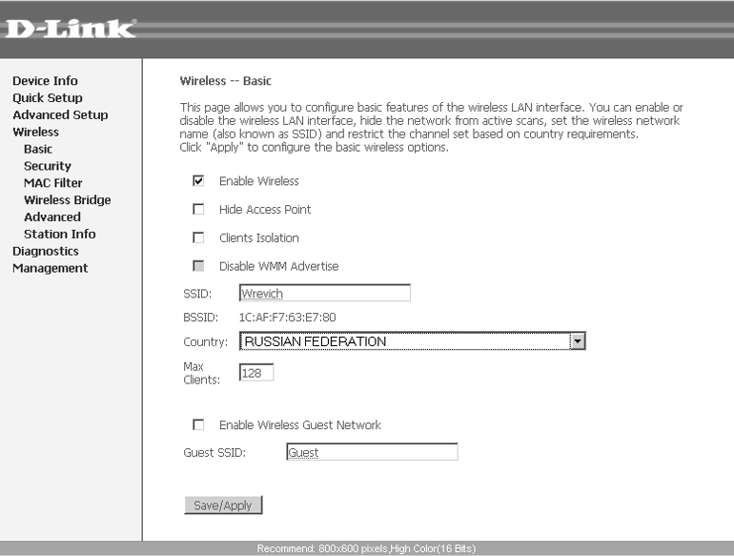Go to the Wireless Bridge settings
This screenshot has width=734, height=556.
click(68, 200)
